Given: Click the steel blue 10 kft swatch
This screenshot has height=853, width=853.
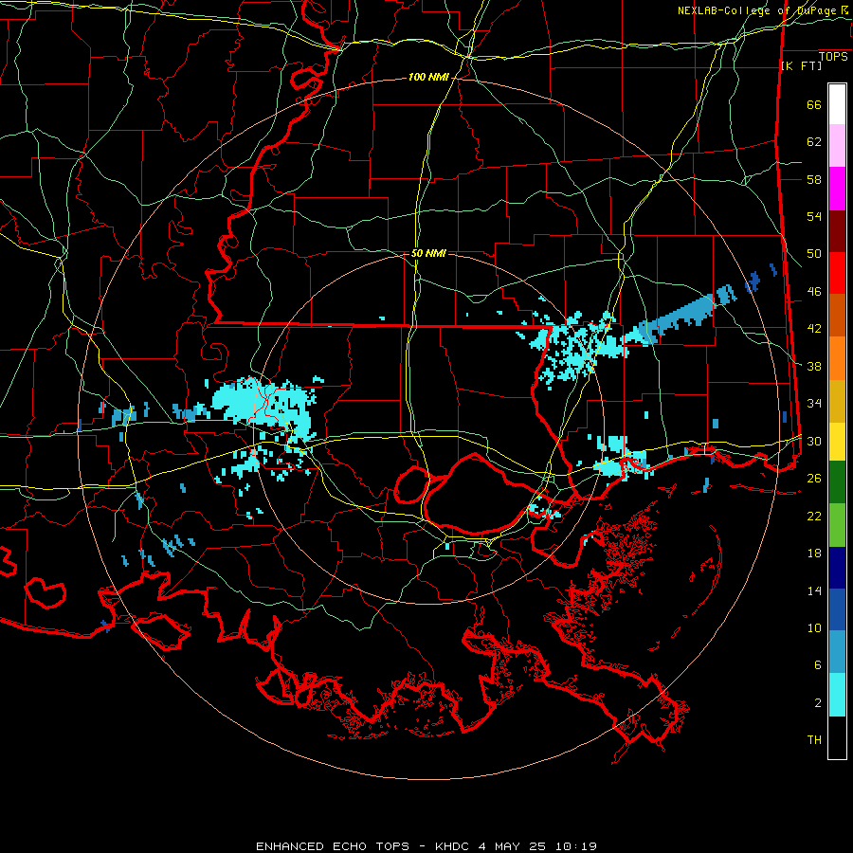Looking at the screenshot, I should pyautogui.click(x=837, y=652).
